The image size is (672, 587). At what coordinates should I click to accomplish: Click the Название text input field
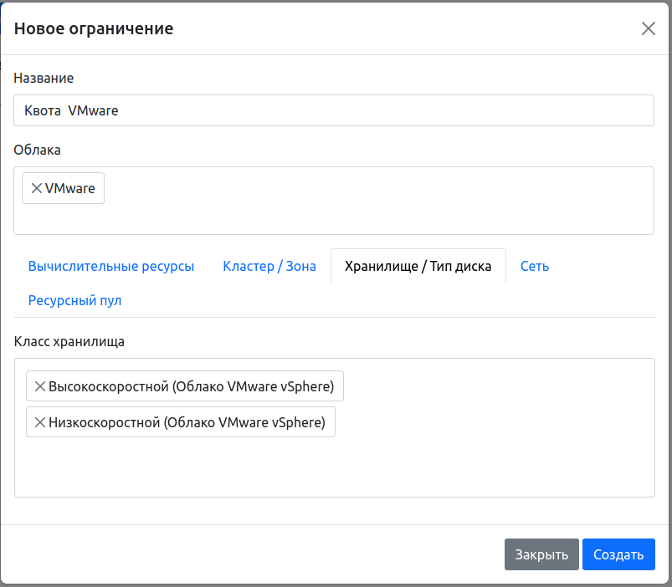[333, 110]
